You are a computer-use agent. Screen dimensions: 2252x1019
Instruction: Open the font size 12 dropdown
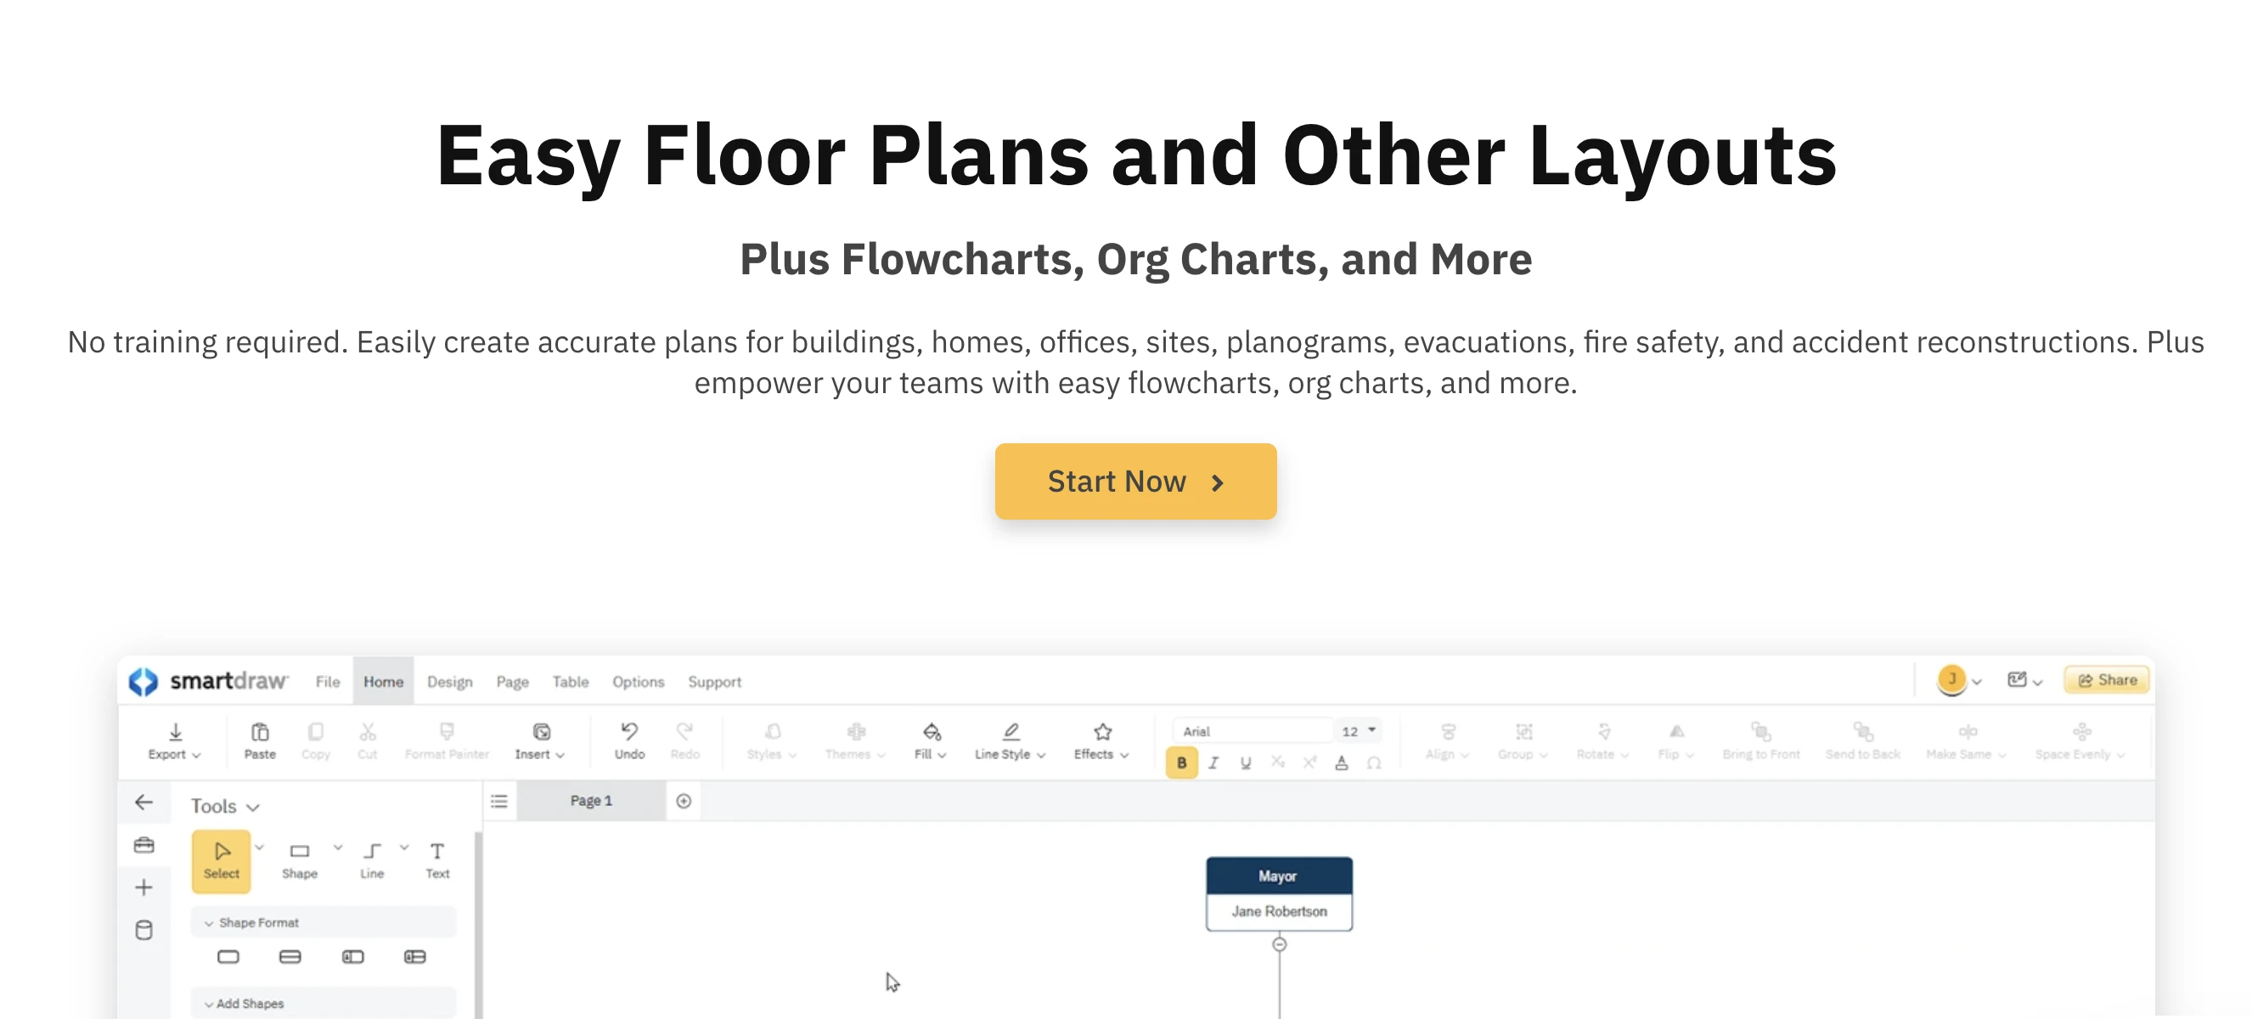point(1359,731)
